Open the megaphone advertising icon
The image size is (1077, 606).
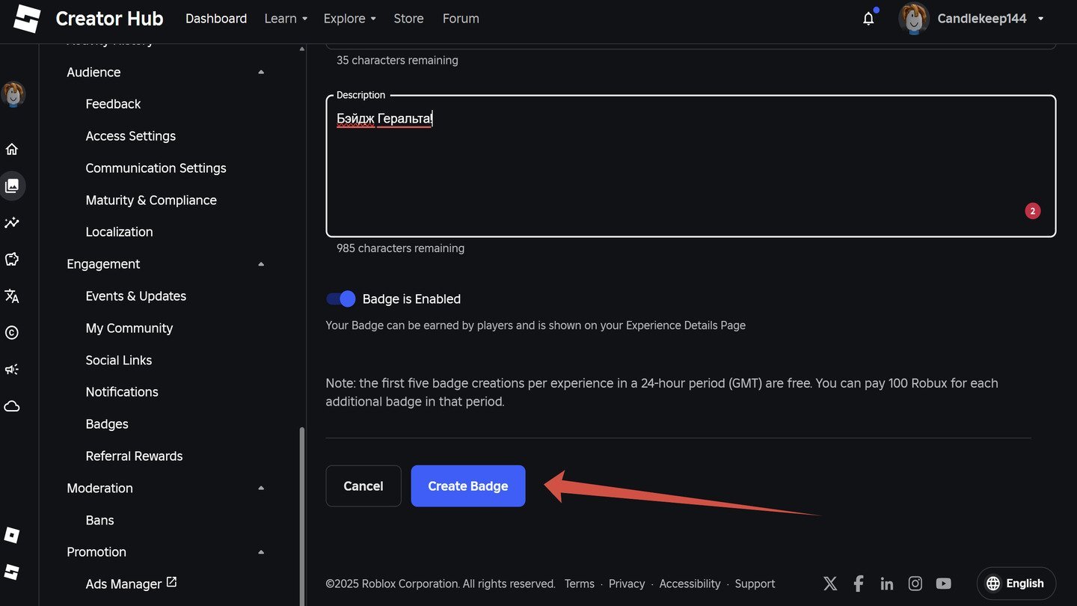point(12,369)
